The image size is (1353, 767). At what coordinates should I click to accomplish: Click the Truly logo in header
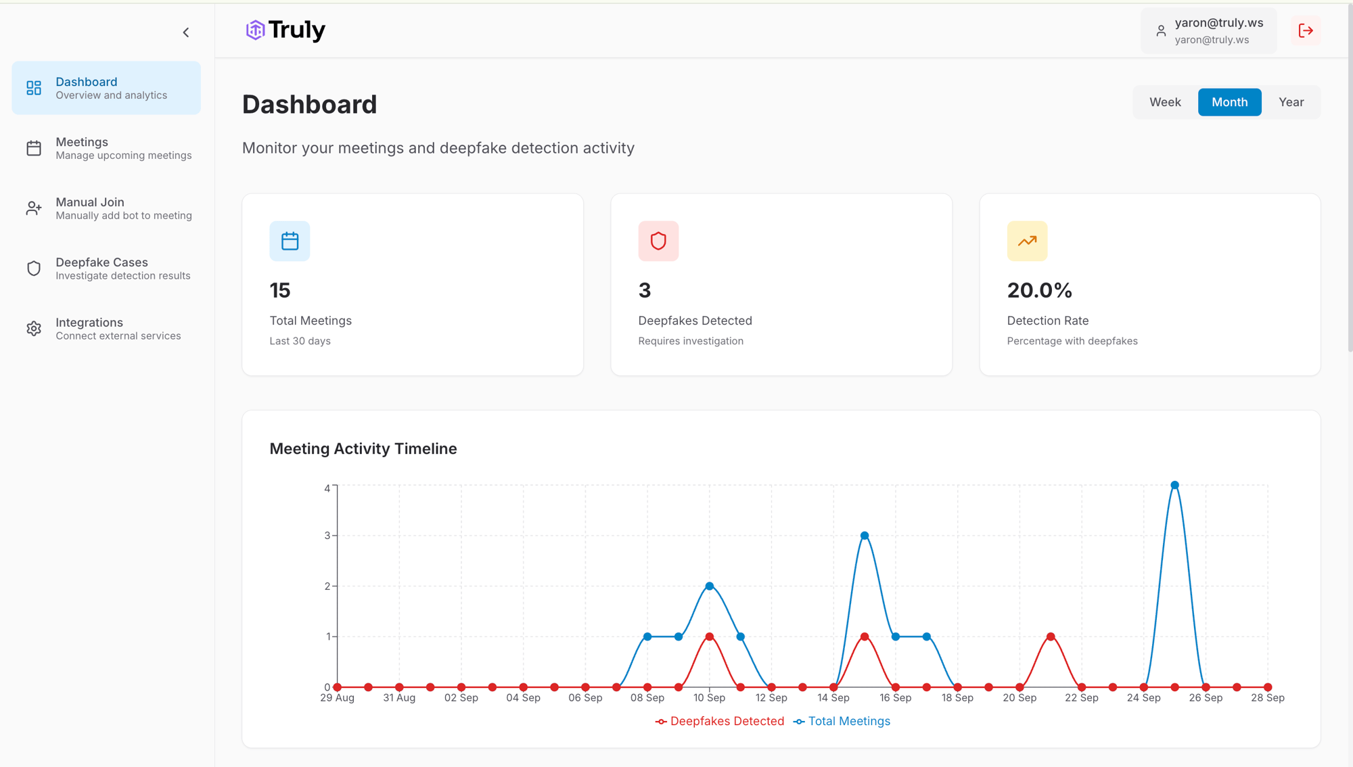285,30
